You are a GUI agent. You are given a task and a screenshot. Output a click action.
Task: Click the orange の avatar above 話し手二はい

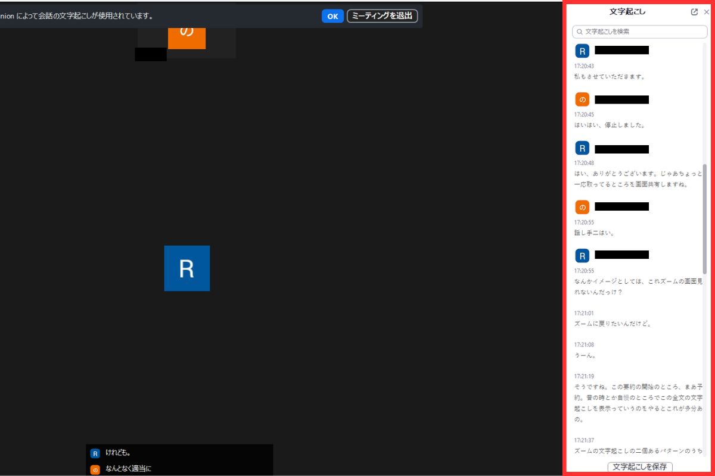(582, 207)
